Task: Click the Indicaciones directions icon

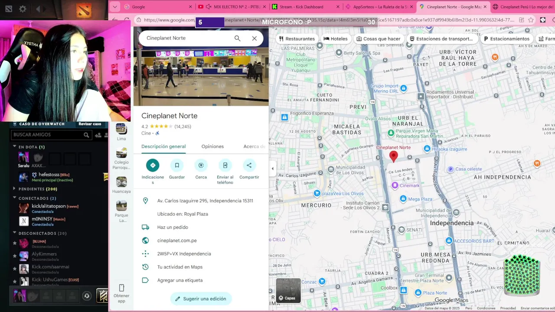Action: click(x=153, y=165)
